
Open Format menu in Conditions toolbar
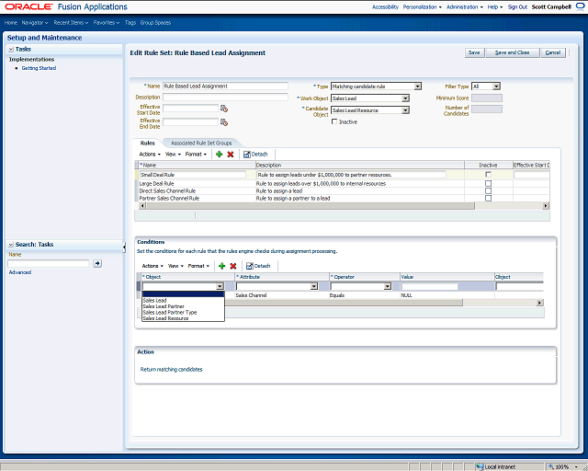198,266
